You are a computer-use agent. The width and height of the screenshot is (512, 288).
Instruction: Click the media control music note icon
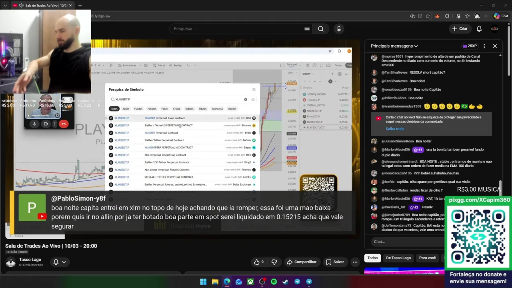[x=457, y=16]
